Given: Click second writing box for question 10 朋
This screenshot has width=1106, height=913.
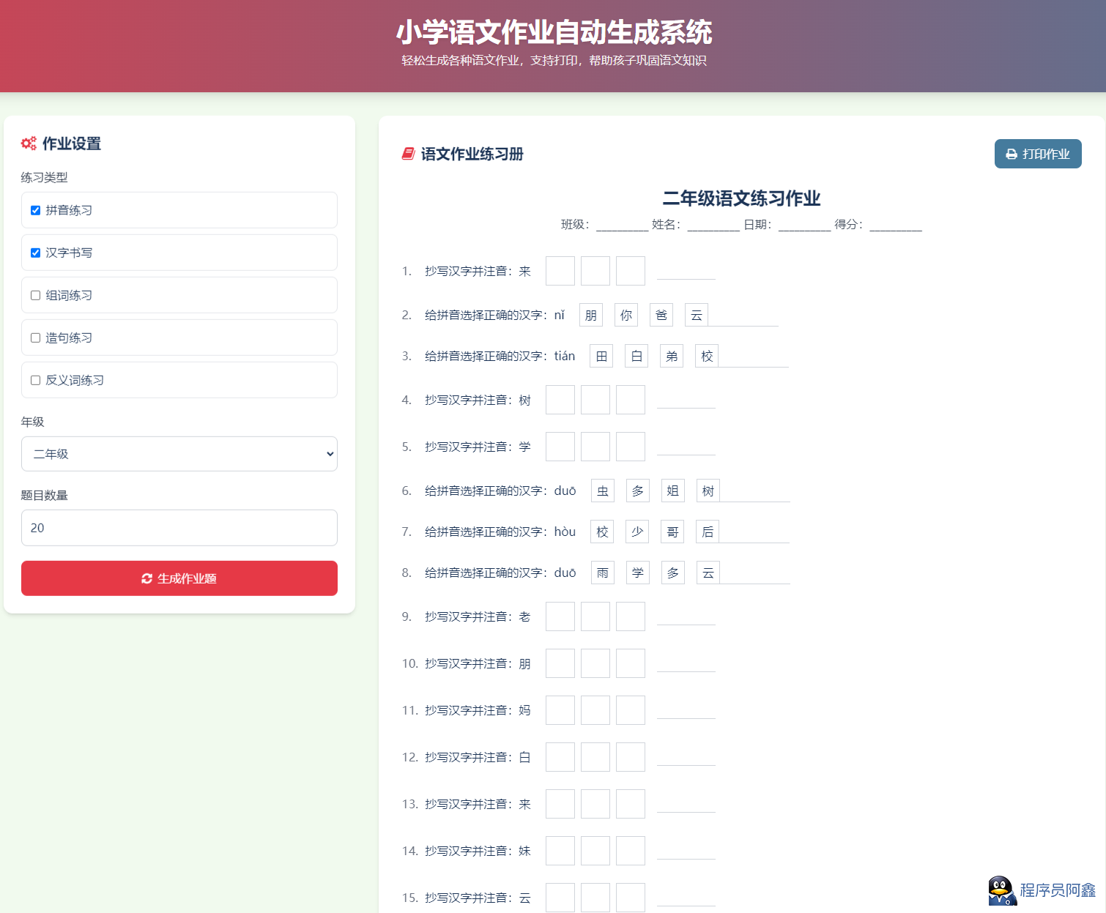Looking at the screenshot, I should point(595,663).
